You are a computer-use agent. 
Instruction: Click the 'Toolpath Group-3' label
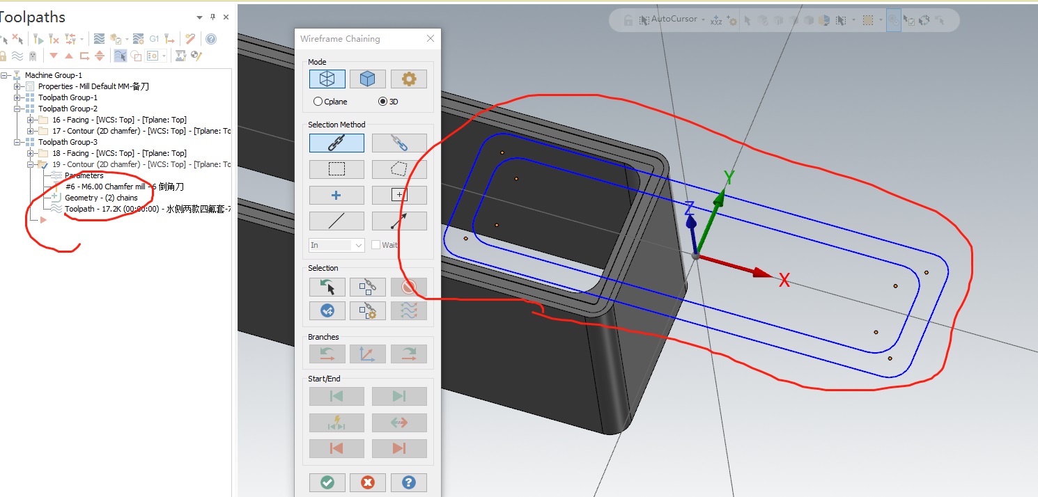click(x=68, y=142)
